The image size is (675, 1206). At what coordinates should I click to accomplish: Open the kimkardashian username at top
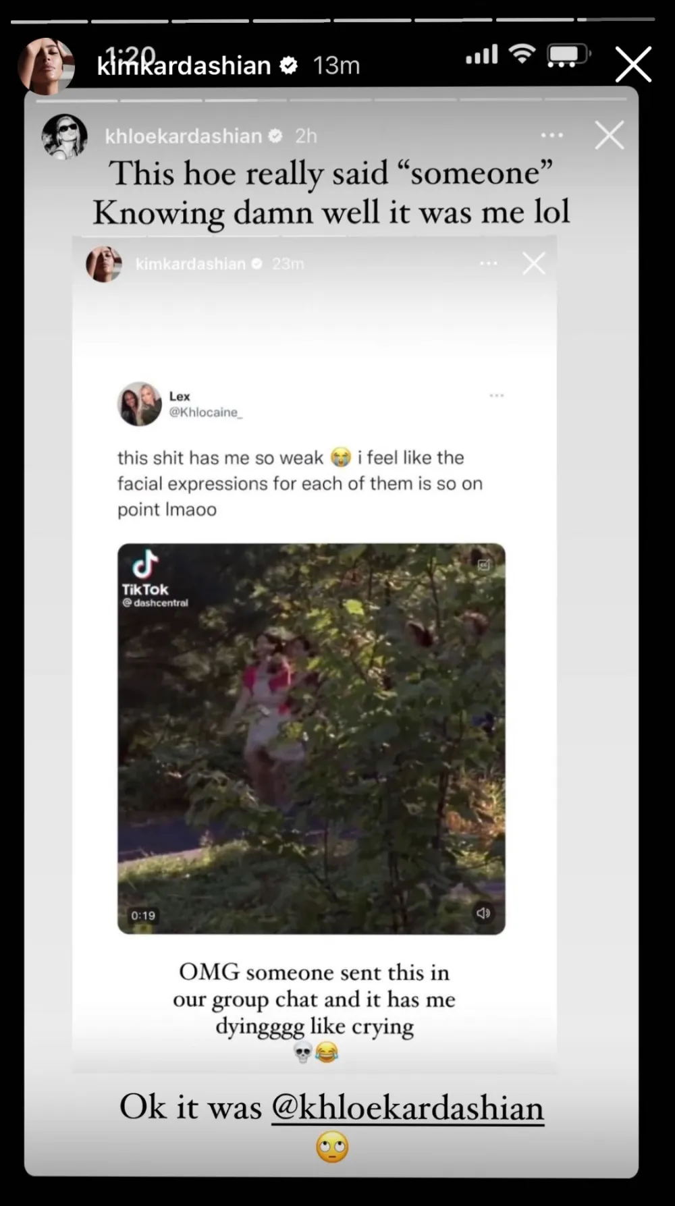pyautogui.click(x=184, y=66)
